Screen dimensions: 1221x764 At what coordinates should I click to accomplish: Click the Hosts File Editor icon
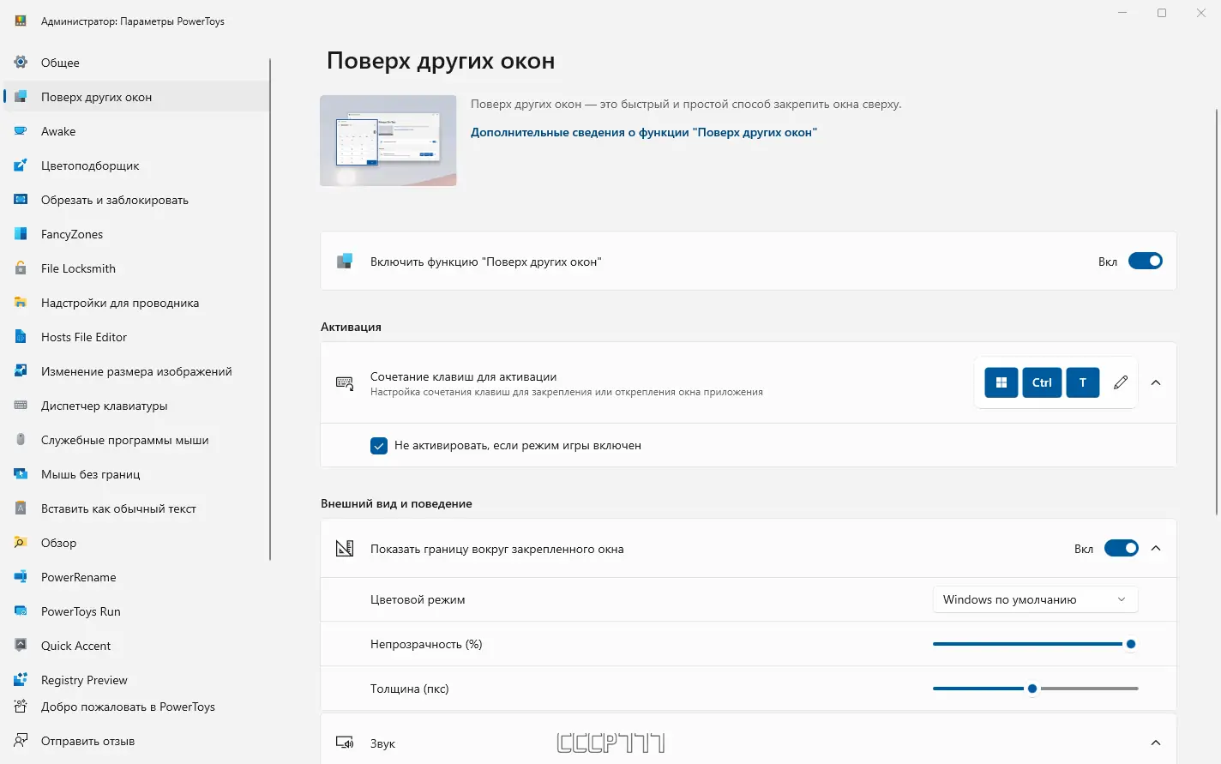(21, 336)
